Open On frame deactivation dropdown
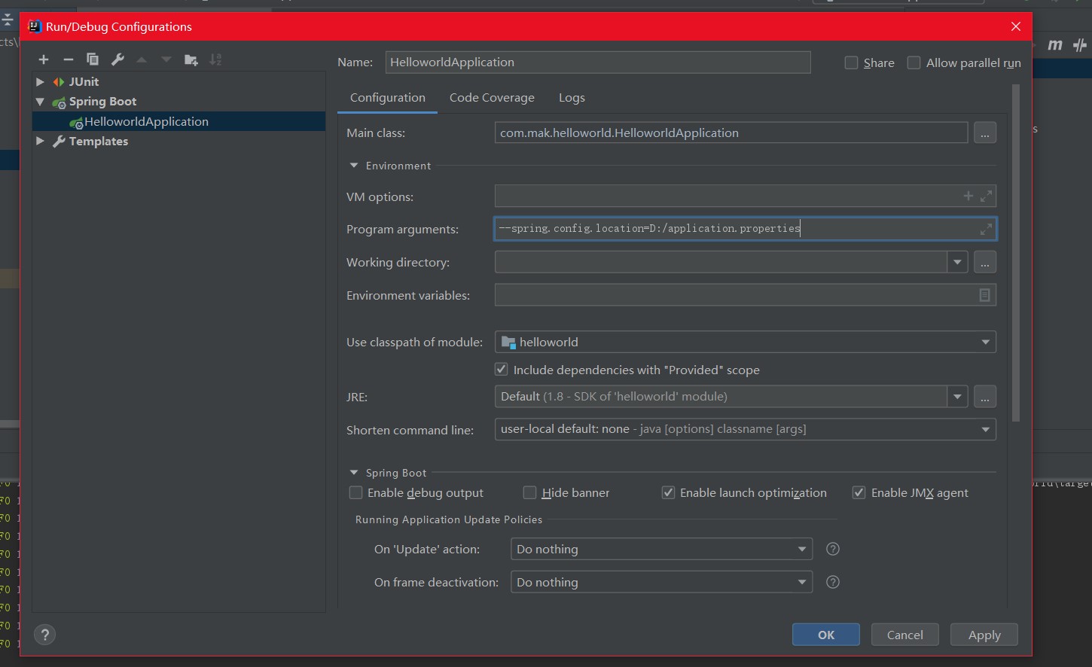Screen dimensions: 1092x667 pyautogui.click(x=802, y=582)
